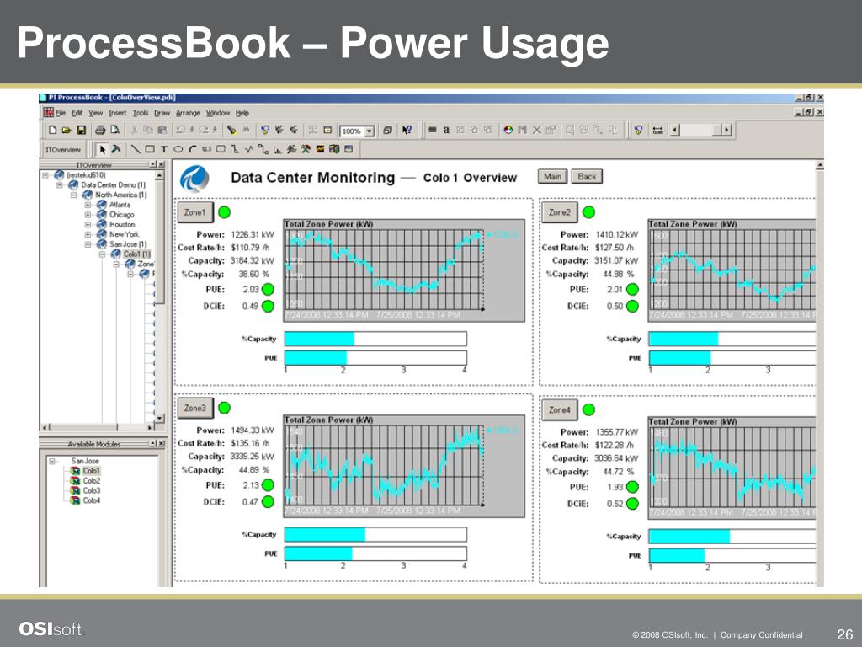862x647 pixels.
Task: Select the Value (12.3) tool
Action: [207, 149]
